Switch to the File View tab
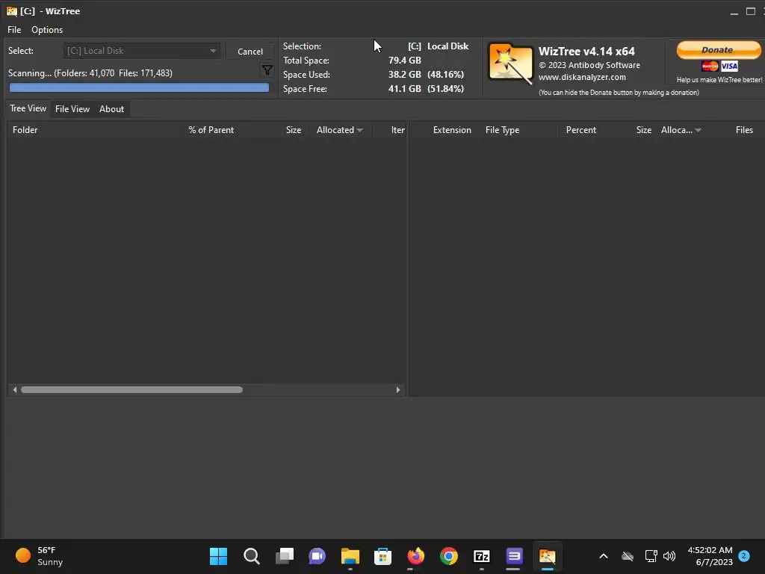The width and height of the screenshot is (765, 574). point(72,109)
